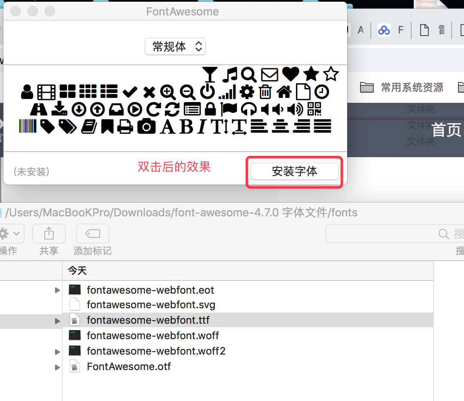Click the headphones glyph in font preview
The height and width of the screenshot is (401, 464).
[x=249, y=109]
